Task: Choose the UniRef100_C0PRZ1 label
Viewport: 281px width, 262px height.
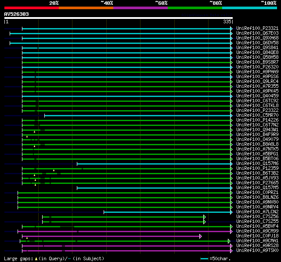Action: tap(257, 193)
